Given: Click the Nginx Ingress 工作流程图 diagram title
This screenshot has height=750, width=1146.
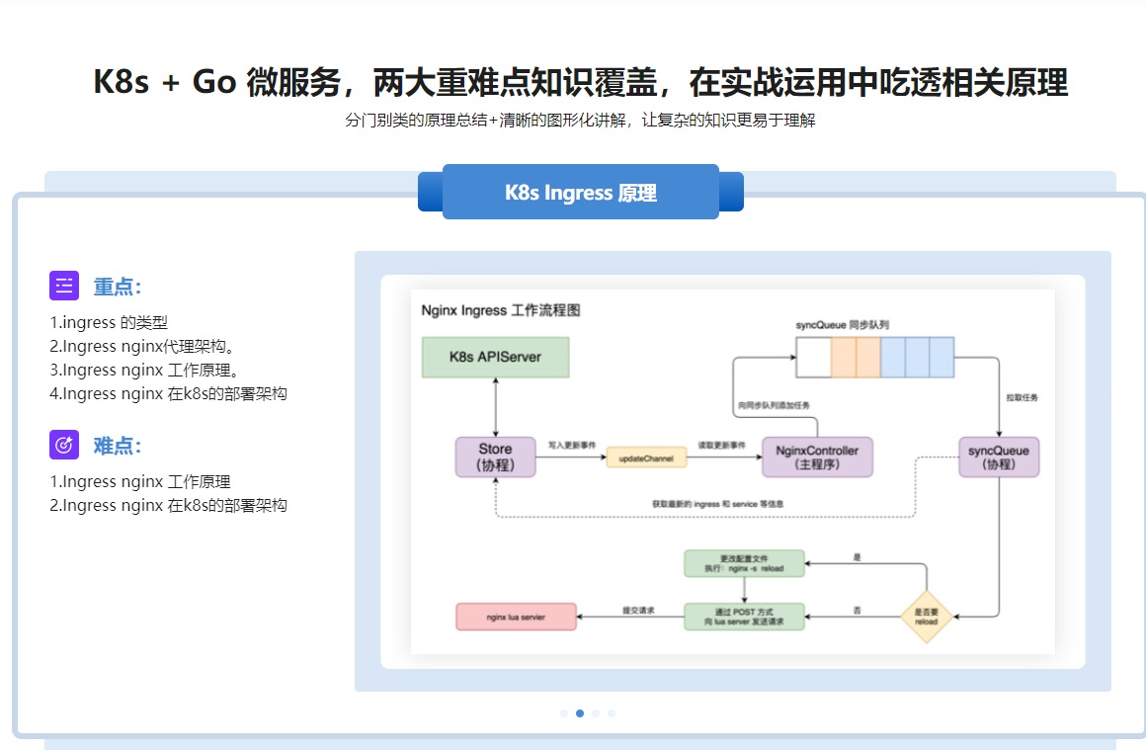Looking at the screenshot, I should pos(501,310).
